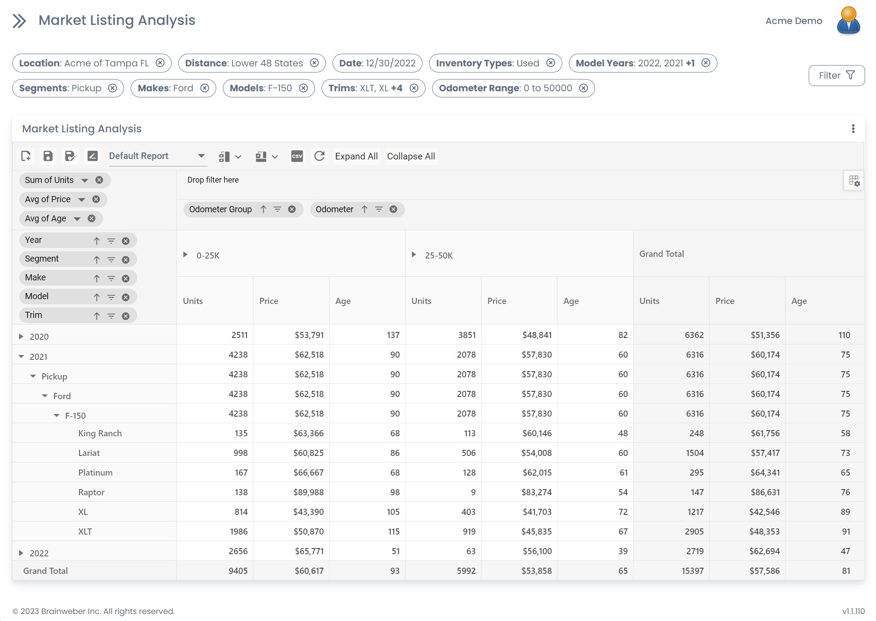Remove the Makes: Ford filter chip

click(x=204, y=88)
